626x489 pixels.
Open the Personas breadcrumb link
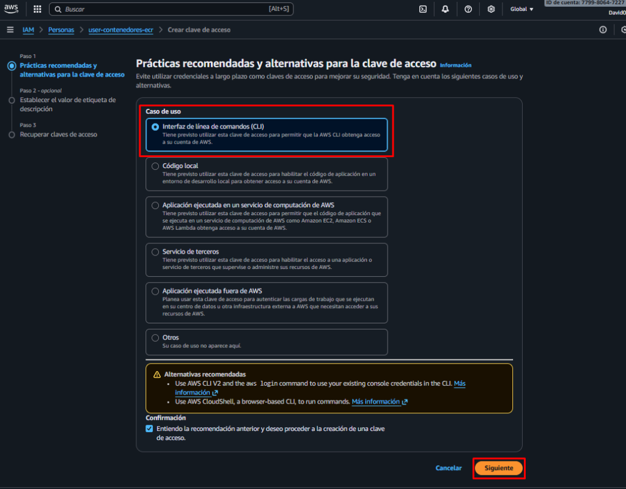pyautogui.click(x=61, y=29)
